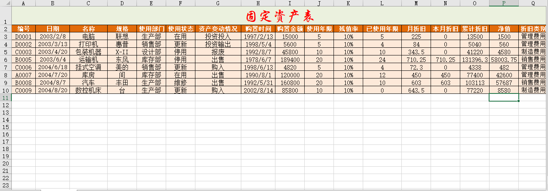Select cell containing D0001
Screen dimensions: 548x191
(x=24, y=36)
